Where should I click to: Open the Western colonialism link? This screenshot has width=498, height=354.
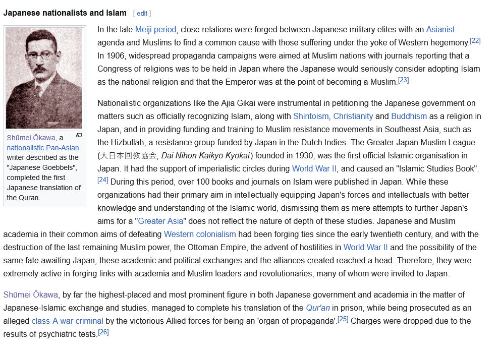[200, 234]
